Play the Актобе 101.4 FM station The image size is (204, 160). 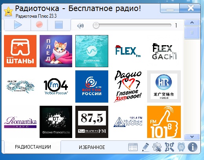(x=127, y=122)
